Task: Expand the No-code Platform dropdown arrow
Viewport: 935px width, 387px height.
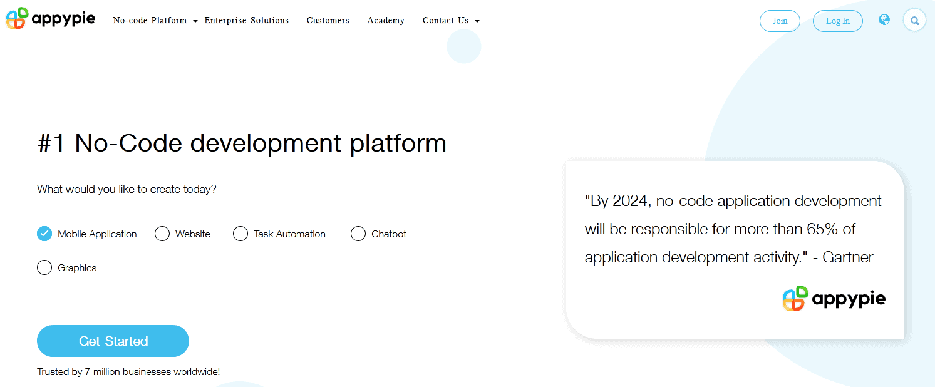Action: (x=195, y=21)
